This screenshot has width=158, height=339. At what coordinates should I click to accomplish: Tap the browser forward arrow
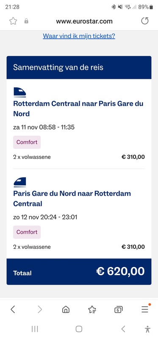pos(40,309)
